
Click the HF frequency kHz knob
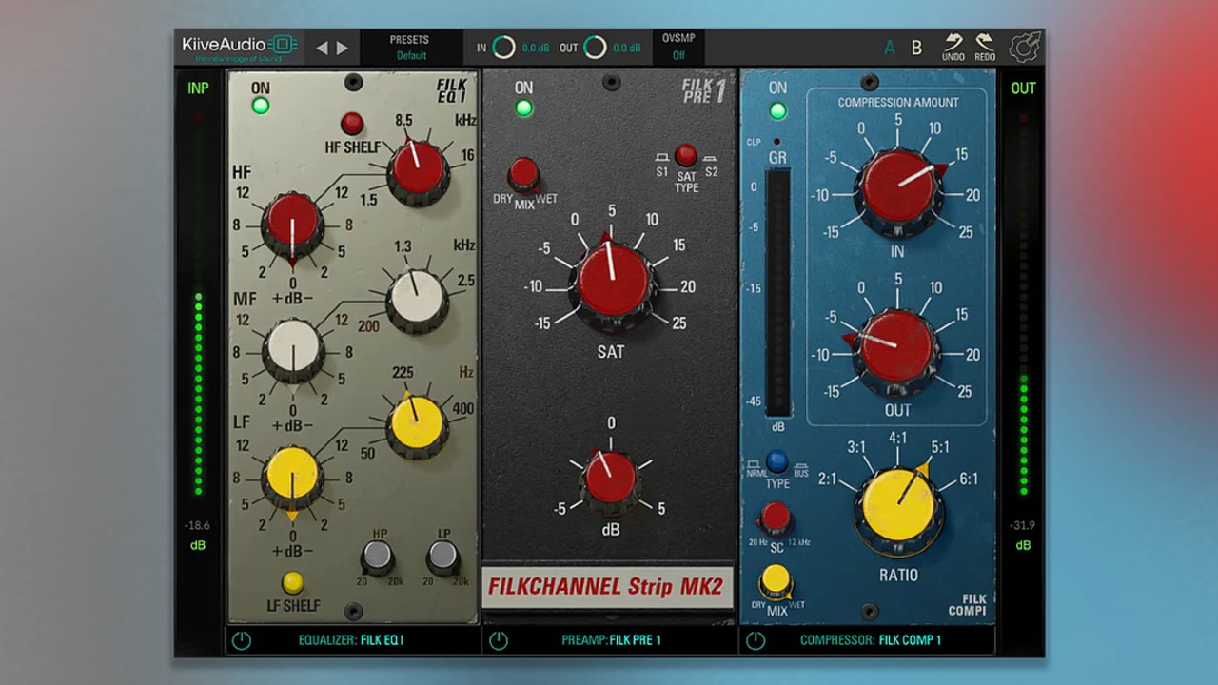[x=418, y=169]
